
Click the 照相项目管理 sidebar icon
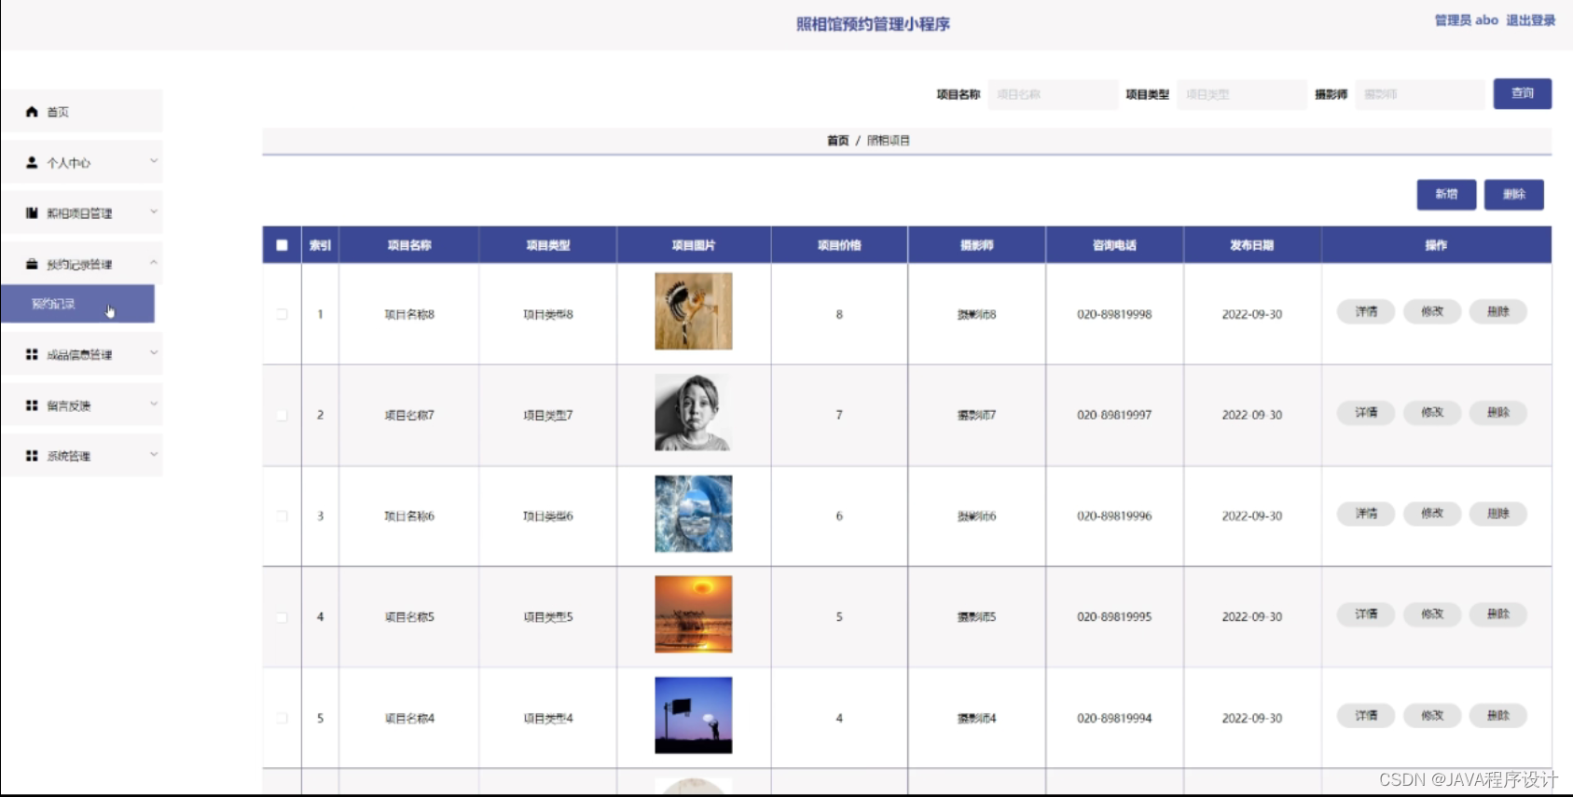point(32,213)
